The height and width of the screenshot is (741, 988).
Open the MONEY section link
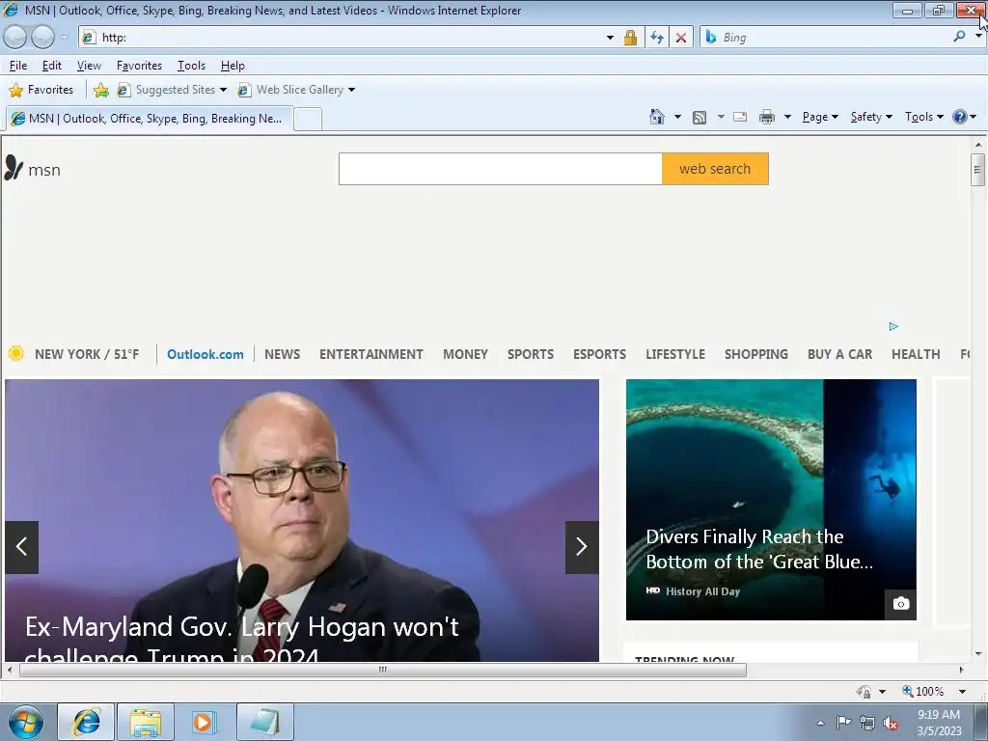click(x=466, y=354)
